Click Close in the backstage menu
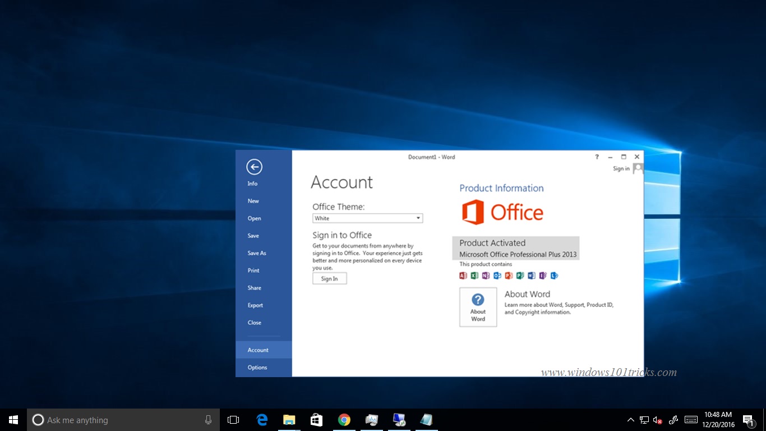This screenshot has height=431, width=766. click(x=255, y=323)
